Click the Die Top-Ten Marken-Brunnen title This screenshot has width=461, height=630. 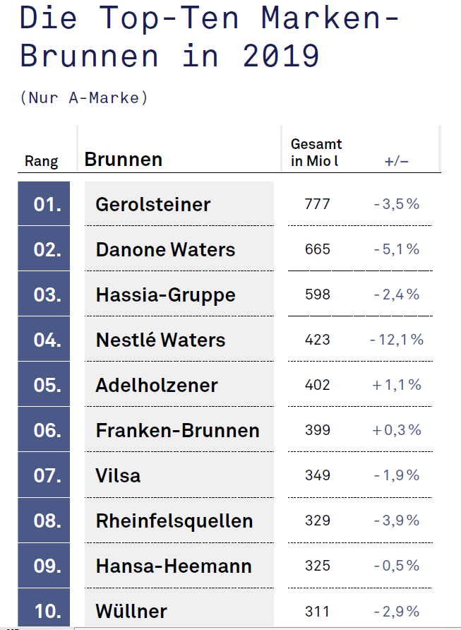point(210,36)
